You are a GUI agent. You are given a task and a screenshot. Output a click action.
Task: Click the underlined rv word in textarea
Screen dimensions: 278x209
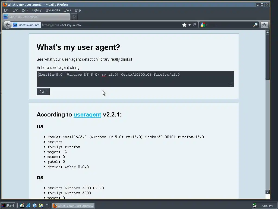(103, 75)
